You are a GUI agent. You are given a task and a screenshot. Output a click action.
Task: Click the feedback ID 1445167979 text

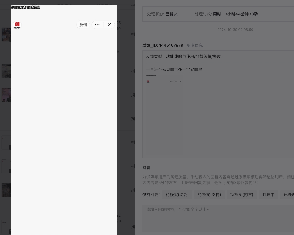(x=171, y=45)
